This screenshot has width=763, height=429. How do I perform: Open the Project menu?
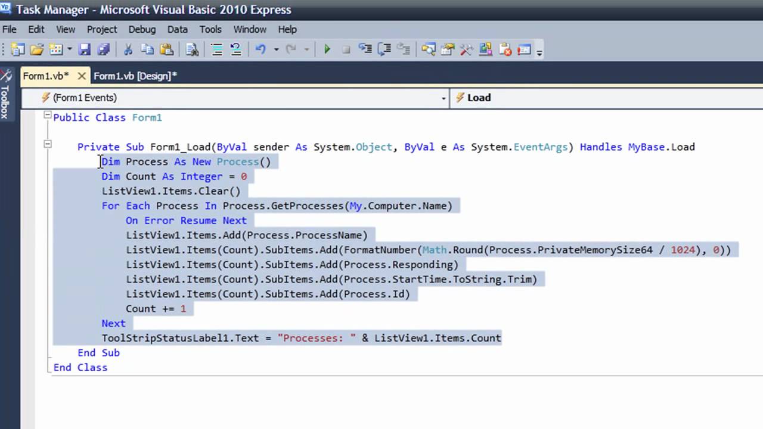[102, 29]
